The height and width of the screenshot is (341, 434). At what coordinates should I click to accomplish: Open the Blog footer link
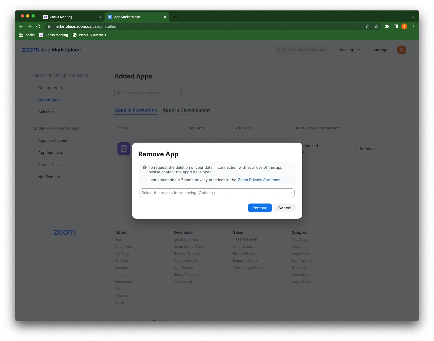[119, 240]
